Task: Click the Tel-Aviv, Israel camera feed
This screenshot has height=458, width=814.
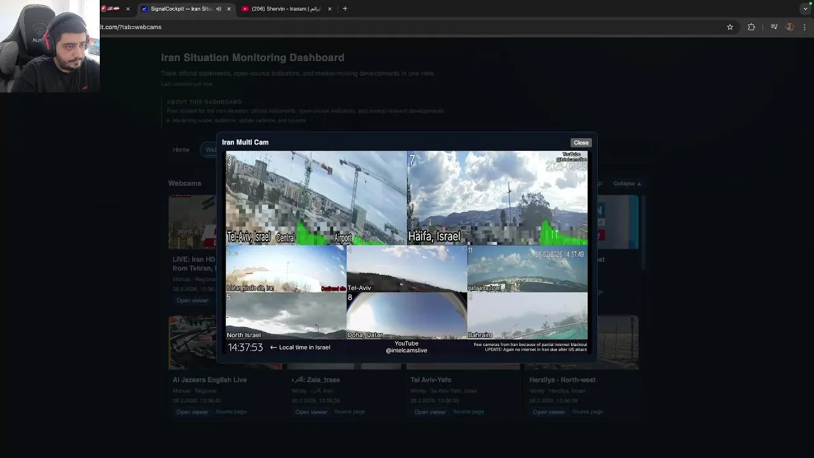Action: (x=316, y=198)
